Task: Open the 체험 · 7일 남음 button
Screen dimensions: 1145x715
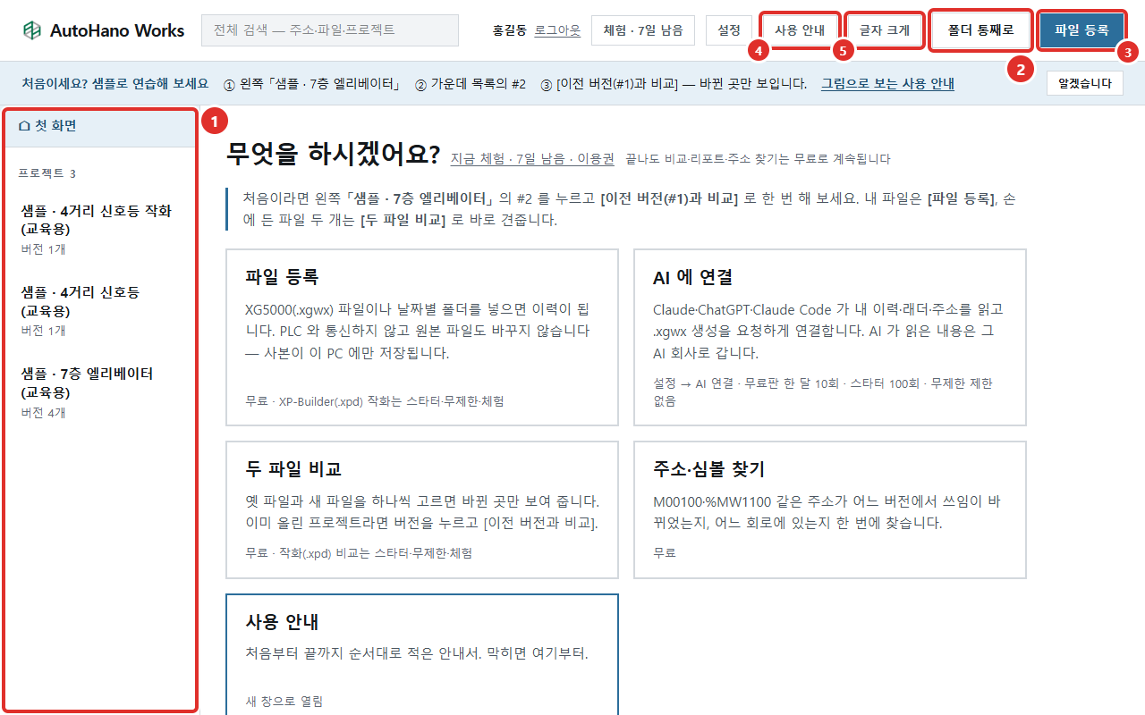Action: 643,30
